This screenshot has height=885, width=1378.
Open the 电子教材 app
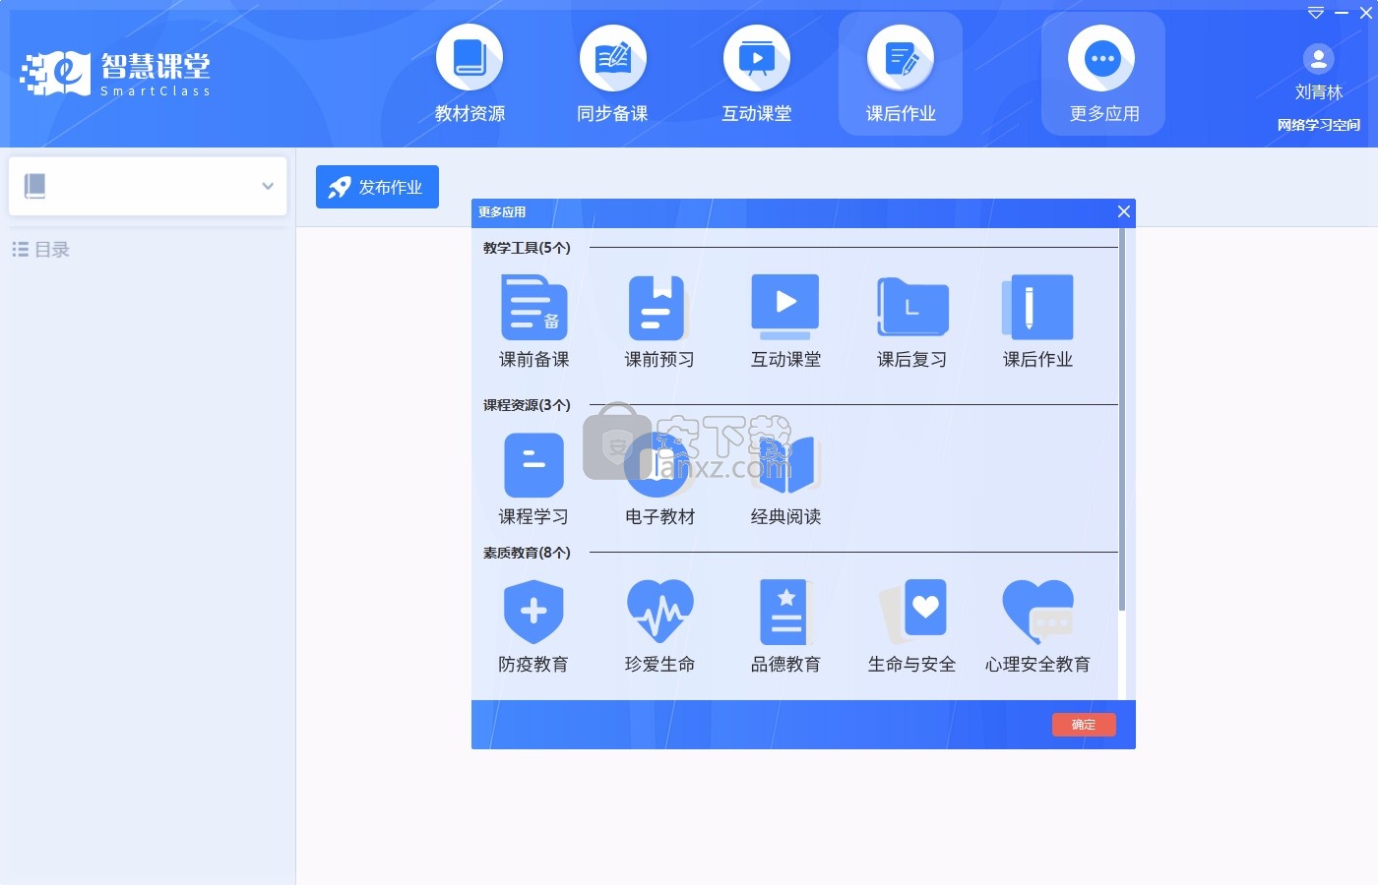pos(658,479)
